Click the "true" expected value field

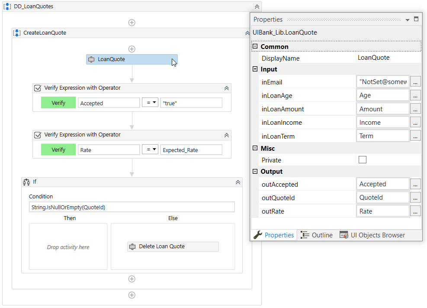coord(191,103)
